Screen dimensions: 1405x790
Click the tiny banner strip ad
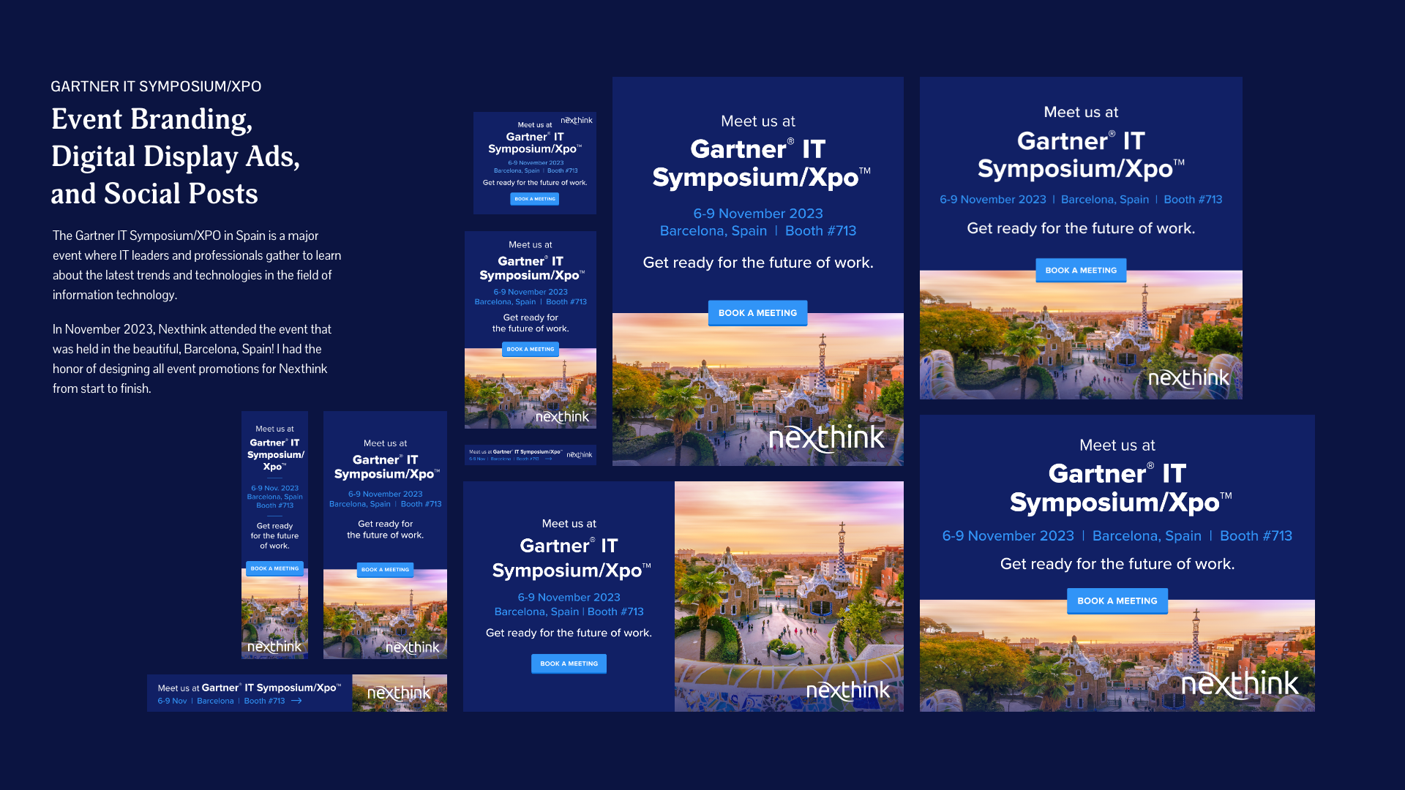531,455
